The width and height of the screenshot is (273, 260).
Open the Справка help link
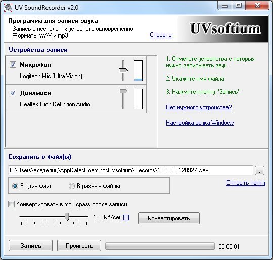pyautogui.click(x=161, y=35)
